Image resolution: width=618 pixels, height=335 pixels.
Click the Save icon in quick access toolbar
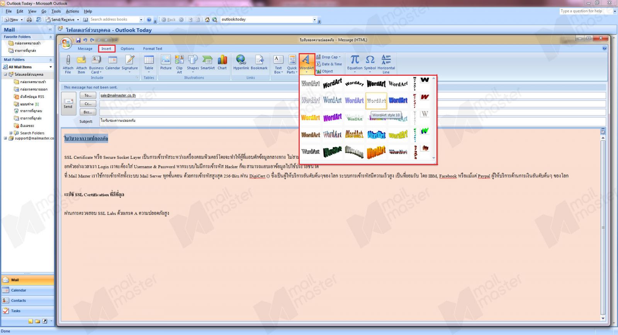click(x=78, y=40)
